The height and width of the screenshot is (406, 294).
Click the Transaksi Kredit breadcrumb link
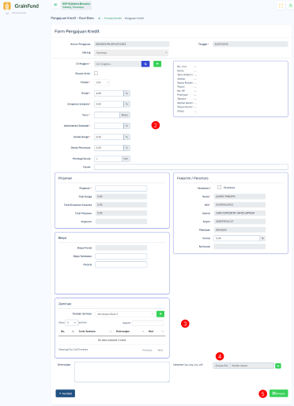click(113, 18)
